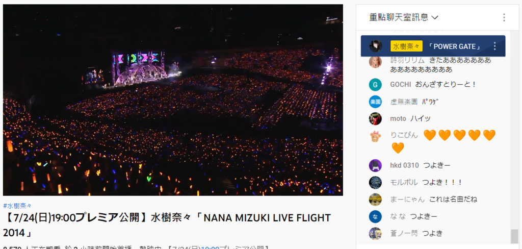Open the pinned POWER GATE message options
Image resolution: width=522 pixels, height=249 pixels.
pos(494,46)
